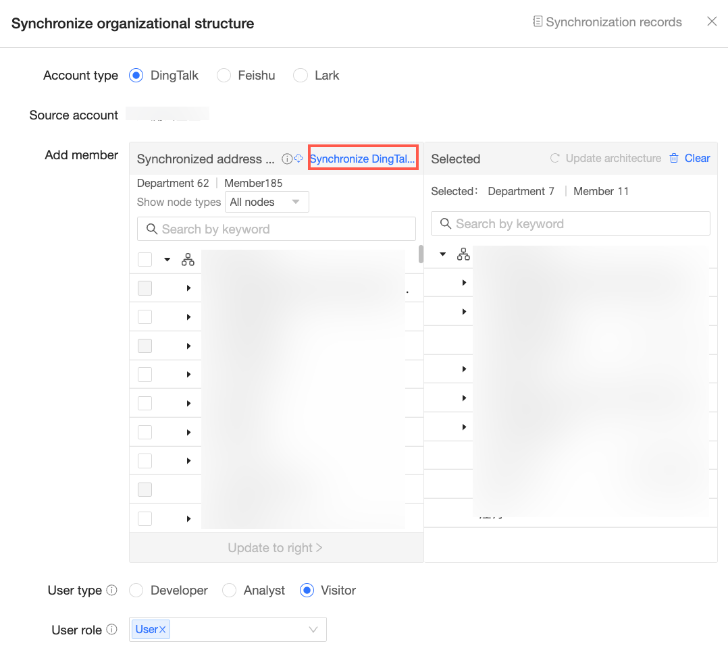Click the 'Department 62' count text
The image size is (728, 656).
tap(173, 184)
